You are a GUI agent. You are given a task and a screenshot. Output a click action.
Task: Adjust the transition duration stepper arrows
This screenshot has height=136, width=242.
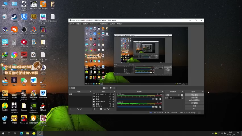[x=182, y=98]
